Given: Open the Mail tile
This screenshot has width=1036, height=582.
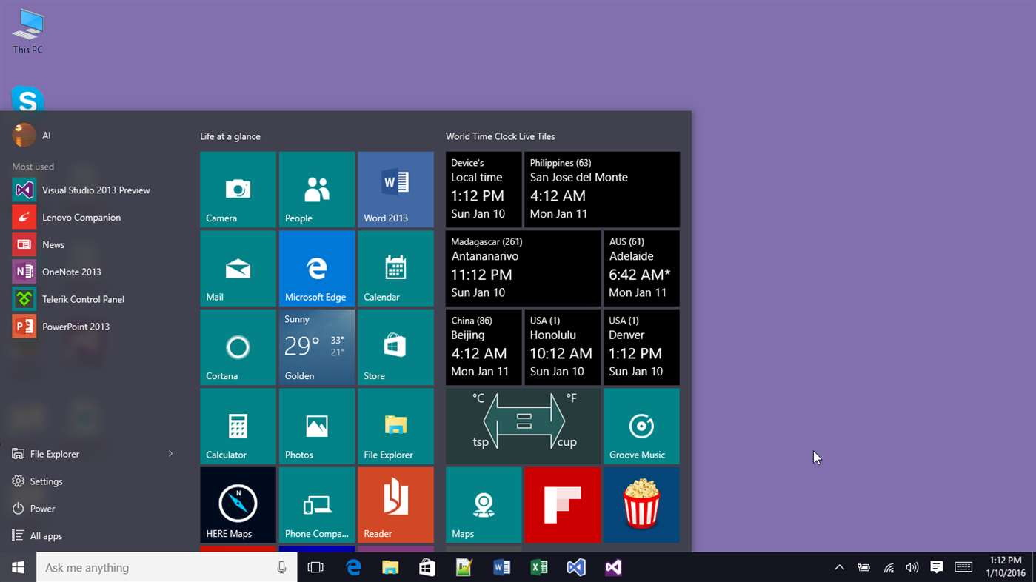Looking at the screenshot, I should [x=238, y=268].
